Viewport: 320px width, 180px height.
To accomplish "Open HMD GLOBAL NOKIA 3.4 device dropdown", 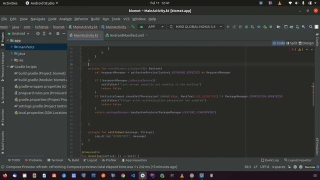I will click(195, 26).
